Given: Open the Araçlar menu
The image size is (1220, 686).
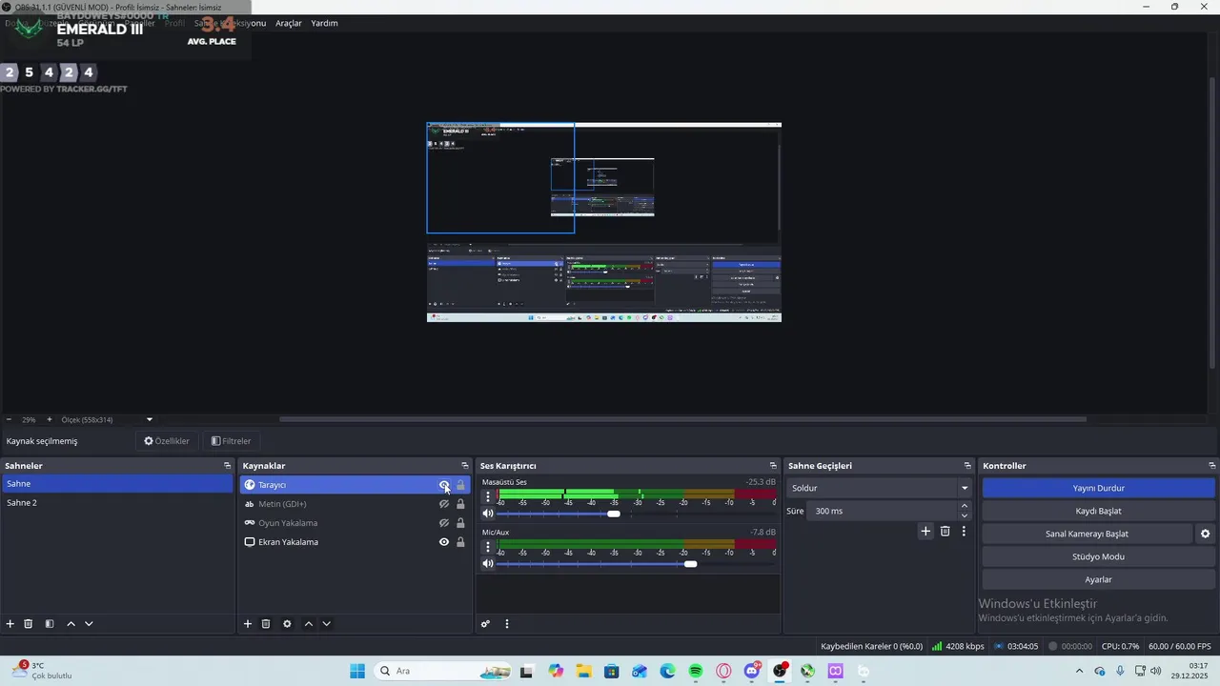Looking at the screenshot, I should click(289, 23).
